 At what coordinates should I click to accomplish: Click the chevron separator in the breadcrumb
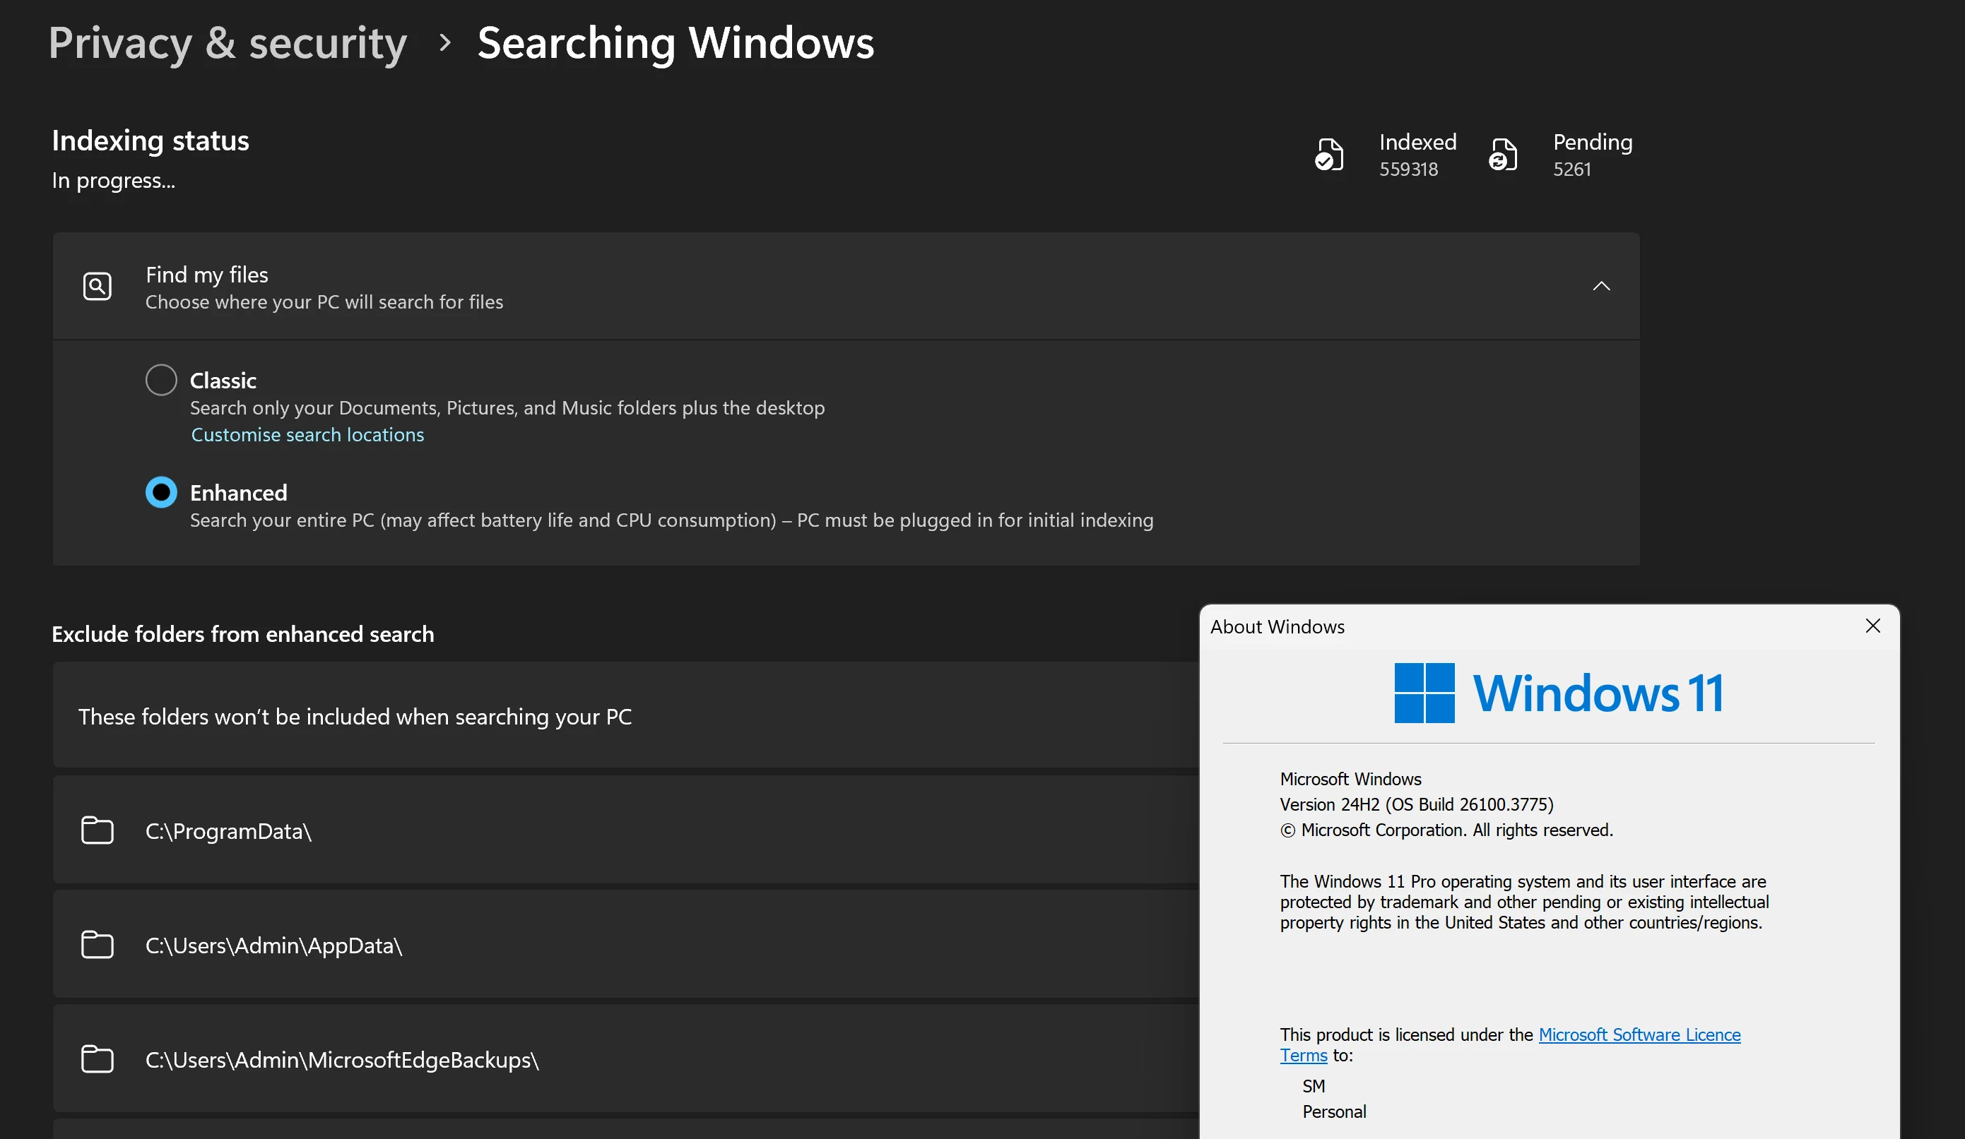tap(445, 43)
